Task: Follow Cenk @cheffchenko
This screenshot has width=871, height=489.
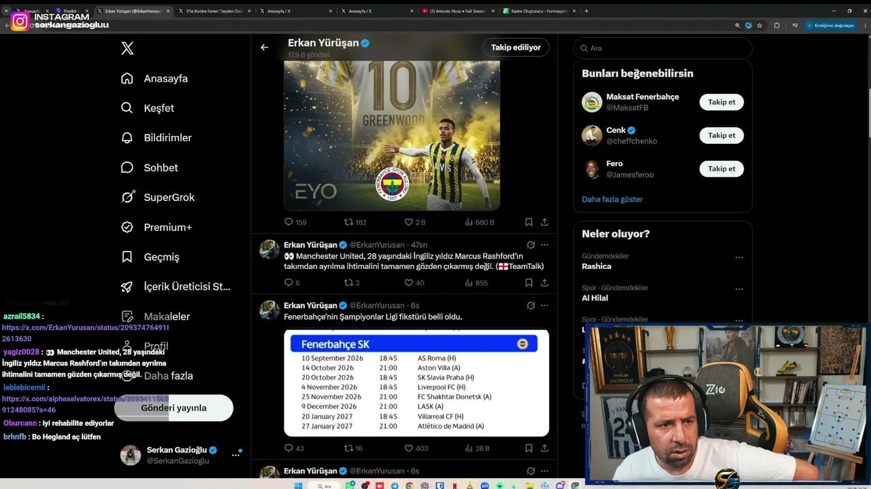Action: 721,135
